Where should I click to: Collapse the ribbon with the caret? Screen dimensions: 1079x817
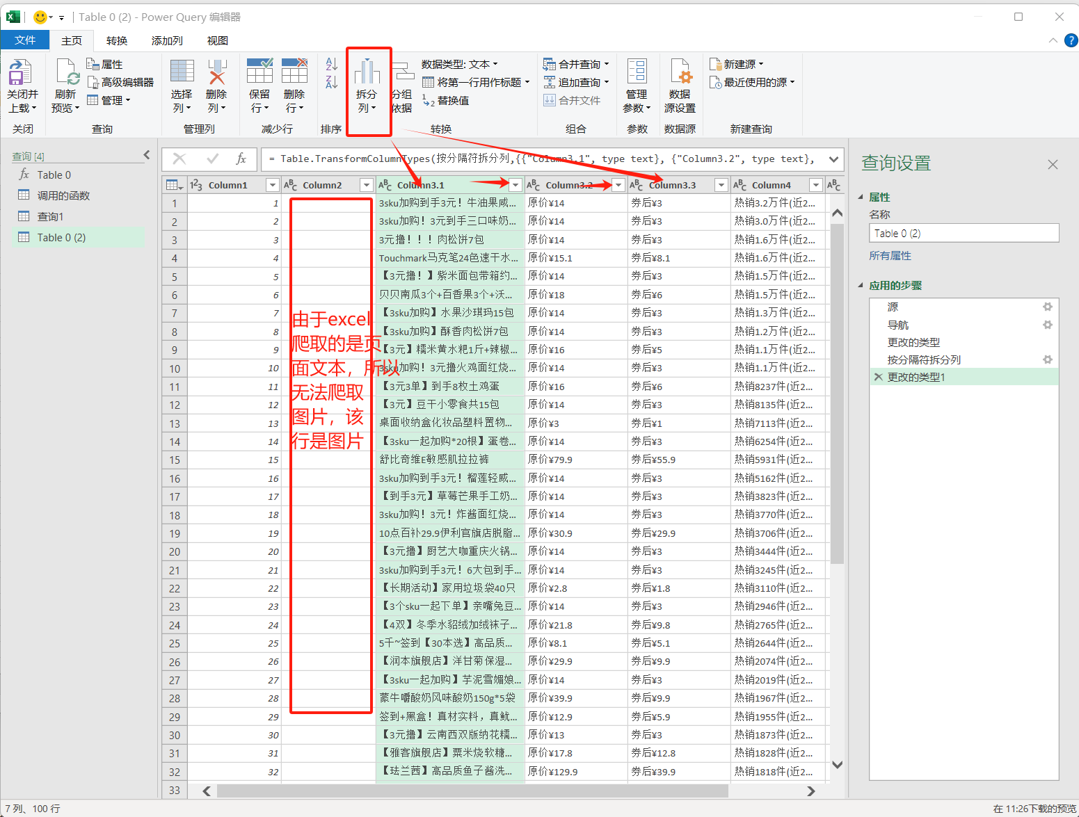(x=1053, y=40)
